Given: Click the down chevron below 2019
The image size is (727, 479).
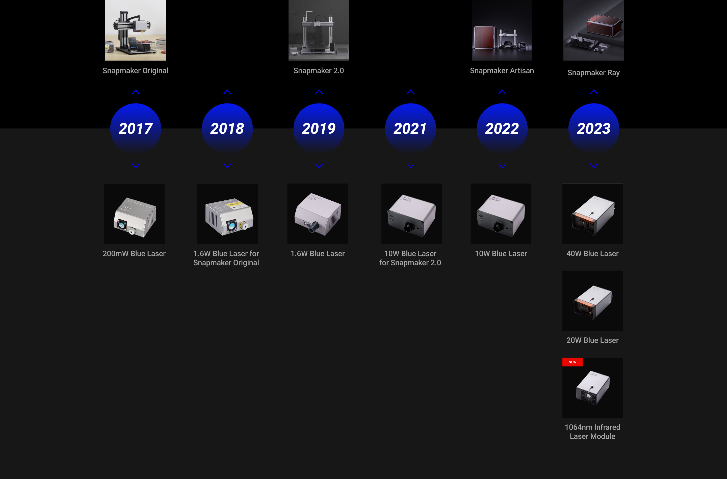Looking at the screenshot, I should coord(319,166).
